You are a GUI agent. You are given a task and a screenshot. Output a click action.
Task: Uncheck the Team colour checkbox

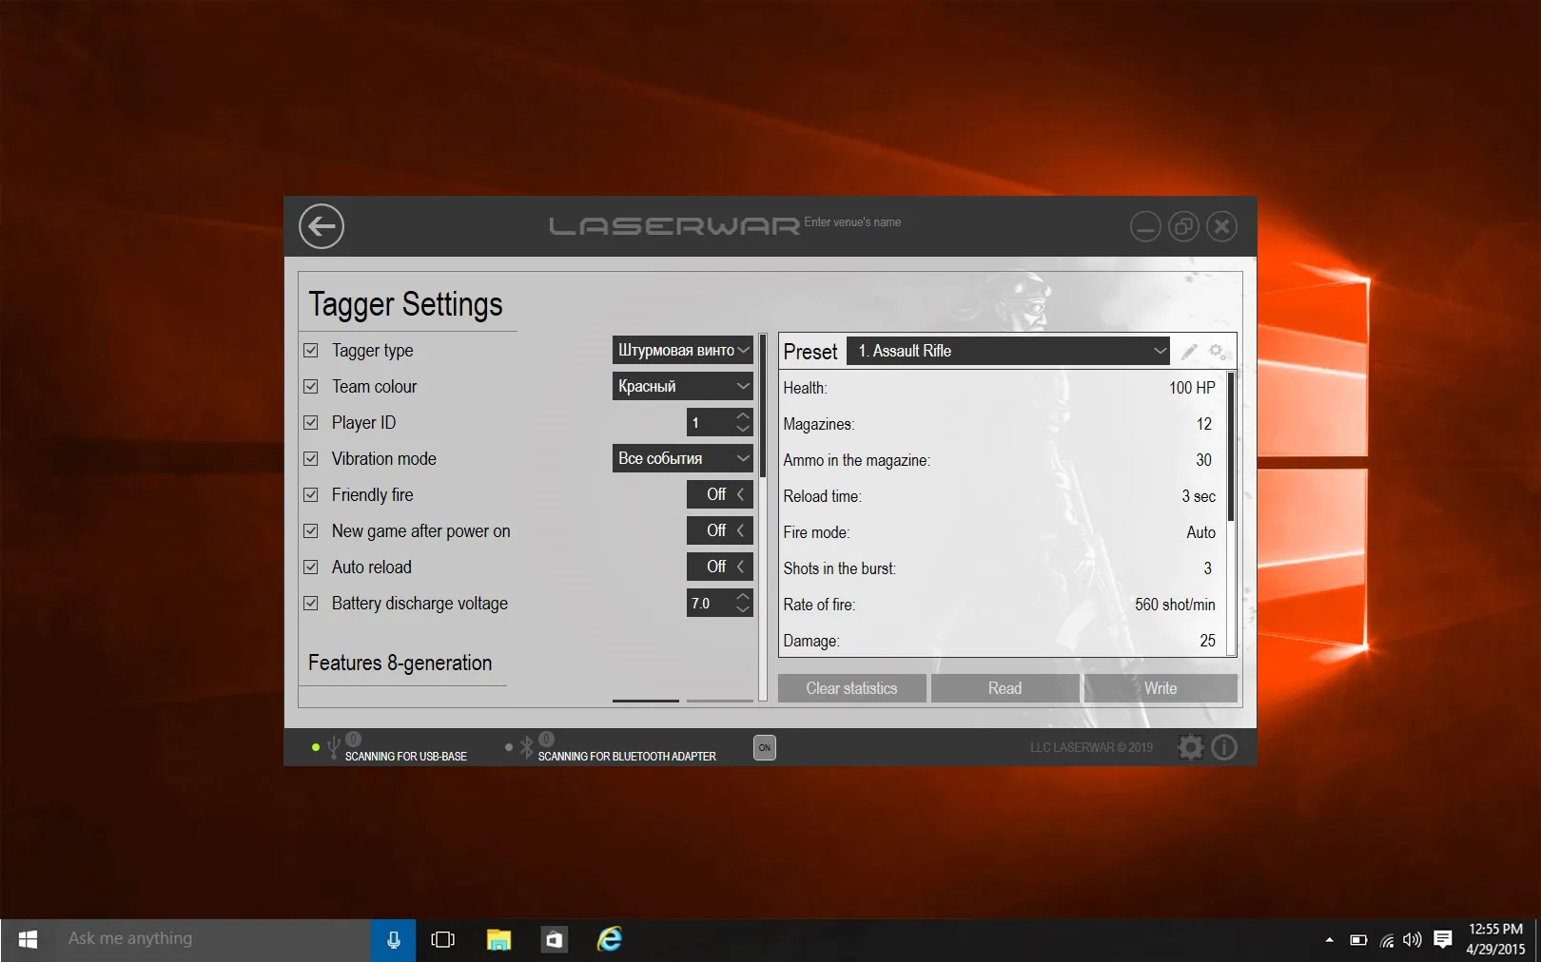[311, 387]
